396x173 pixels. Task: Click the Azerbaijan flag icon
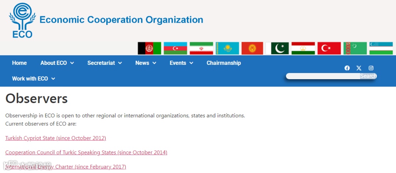coord(175,48)
